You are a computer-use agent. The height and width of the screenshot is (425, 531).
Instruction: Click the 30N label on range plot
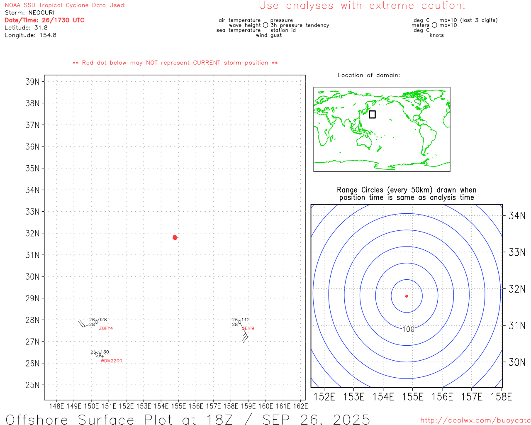[517, 362]
